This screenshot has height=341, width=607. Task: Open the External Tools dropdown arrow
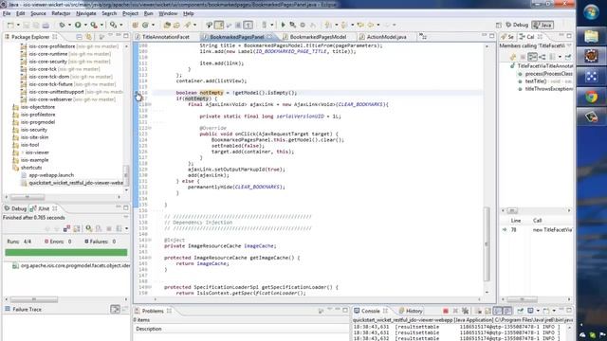click(x=101, y=26)
